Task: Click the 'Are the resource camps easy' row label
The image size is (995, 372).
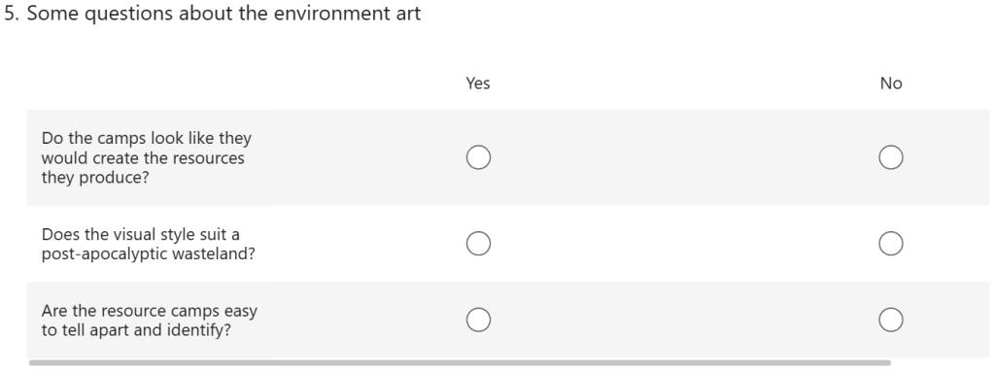Action: point(149,320)
